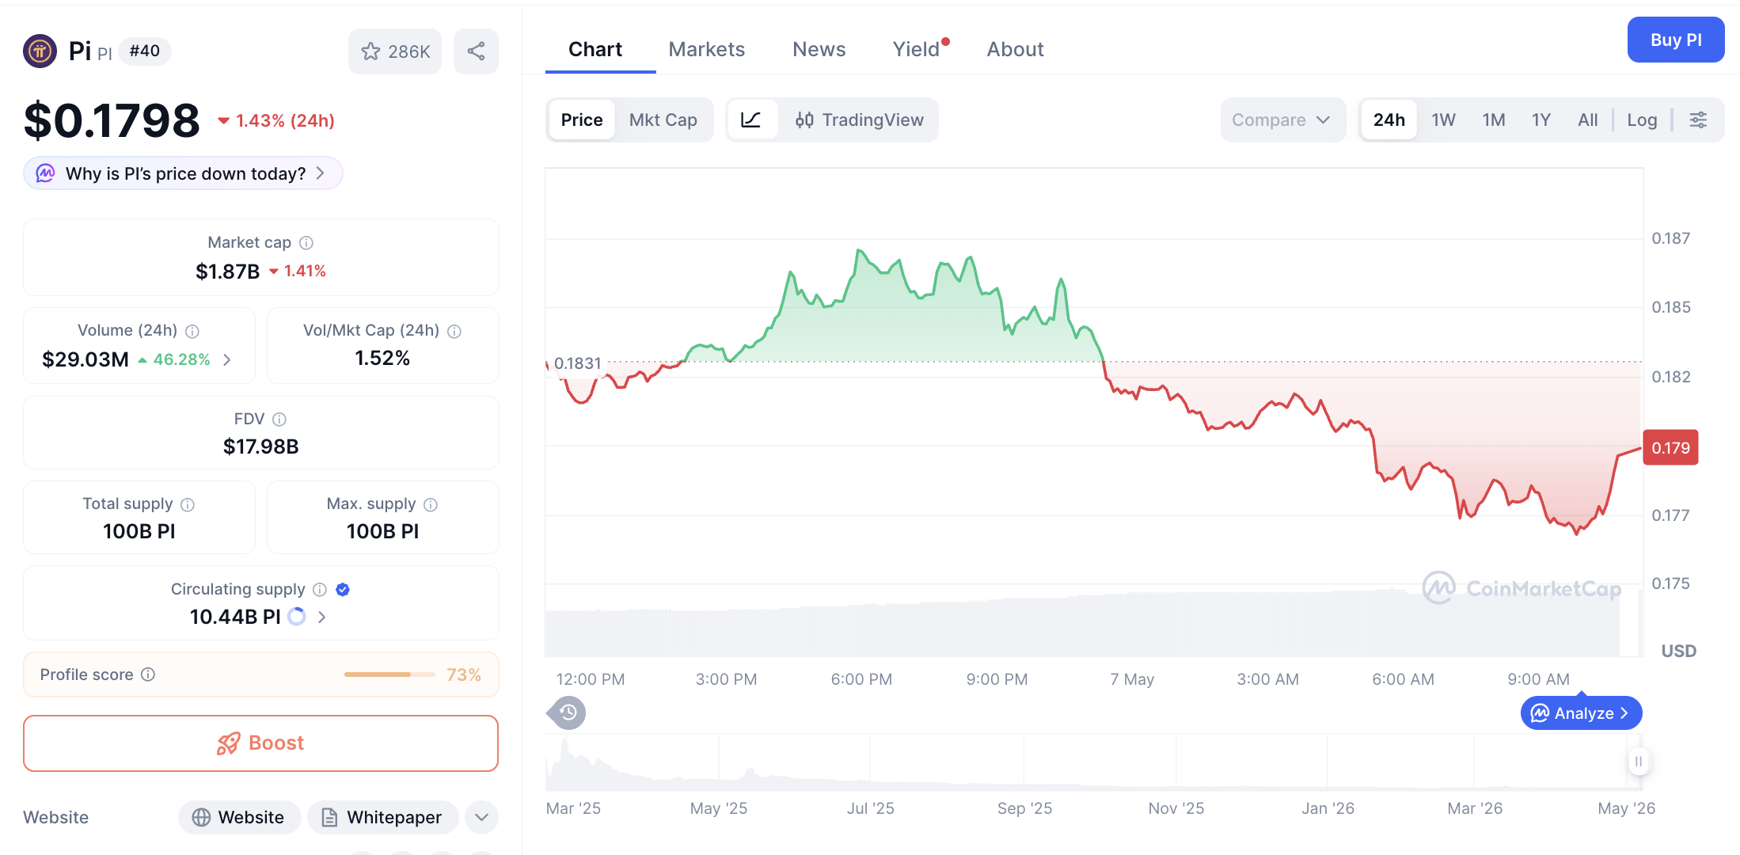Switch to TradingView candlestick chart
The width and height of the screenshot is (1740, 855).
coord(859,120)
